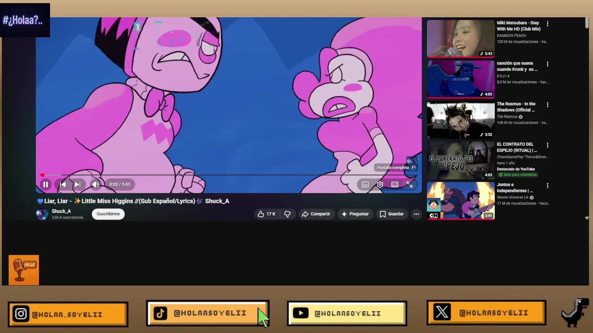Click the 'The Rasmus - In the Shadows' title
Viewport: 593px width, 333px height.
516,107
